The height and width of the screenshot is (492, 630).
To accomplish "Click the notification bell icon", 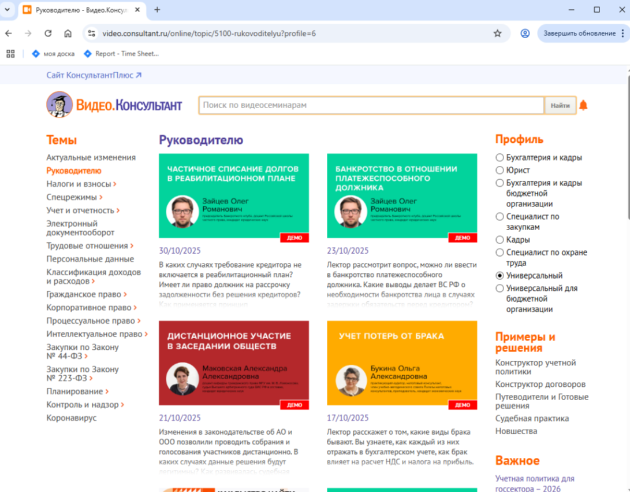I will 583,105.
